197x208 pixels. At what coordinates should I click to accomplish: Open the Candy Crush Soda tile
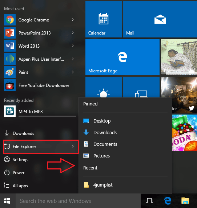click(x=184, y=133)
